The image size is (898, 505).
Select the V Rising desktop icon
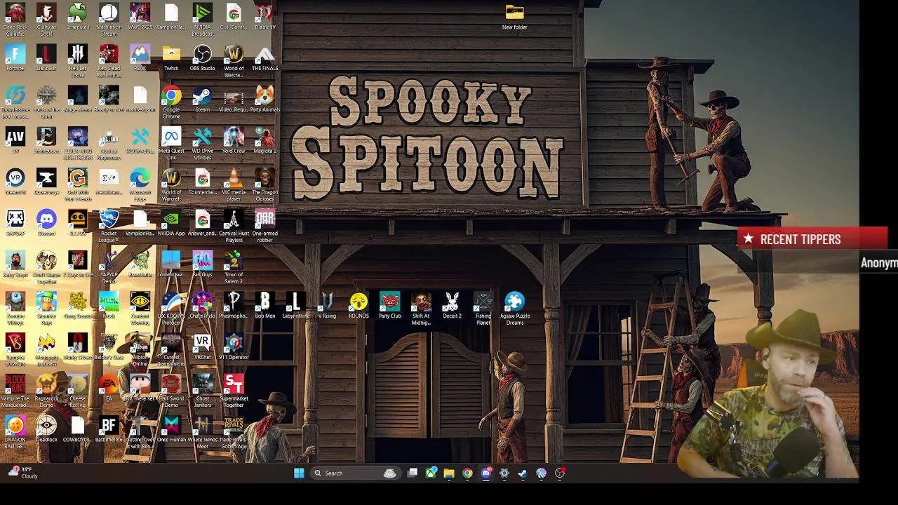click(327, 306)
